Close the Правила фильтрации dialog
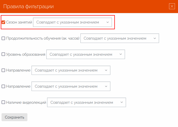The height and width of the screenshot is (127, 178). coord(172,6)
